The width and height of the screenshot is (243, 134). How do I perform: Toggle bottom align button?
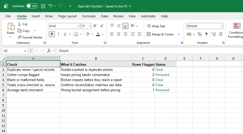[x=125, y=26]
